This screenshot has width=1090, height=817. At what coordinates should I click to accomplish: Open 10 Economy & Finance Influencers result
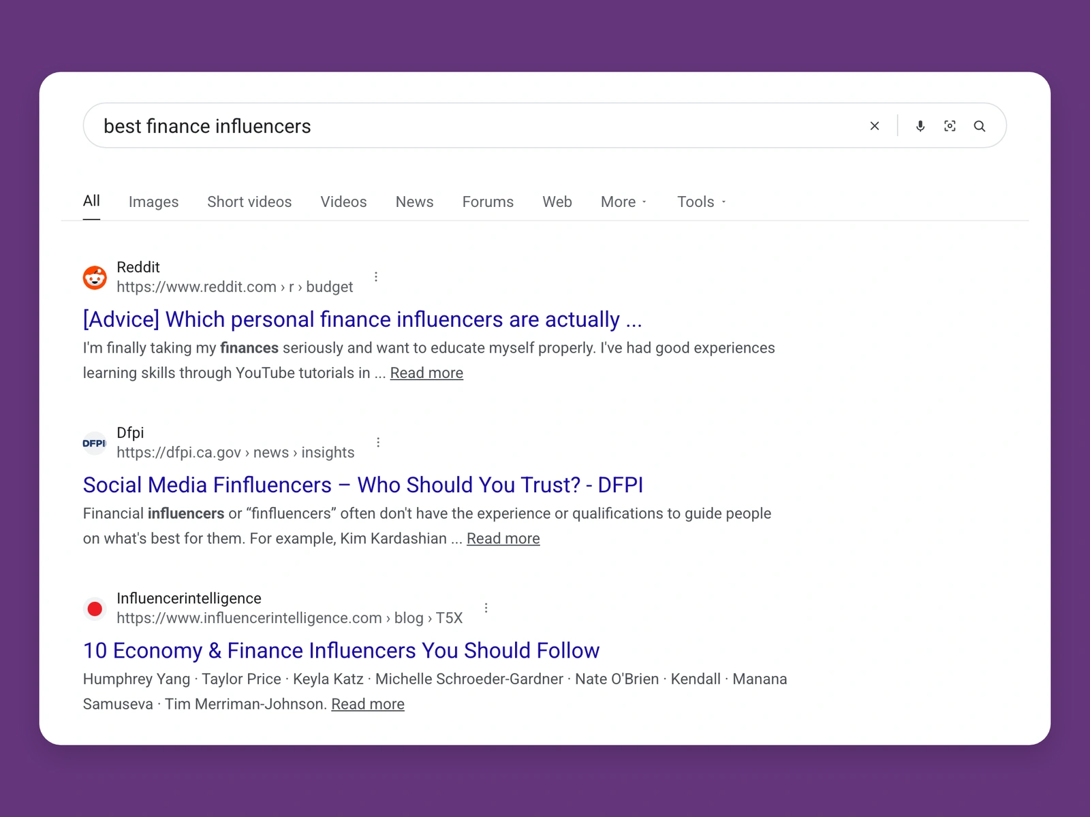coord(341,650)
